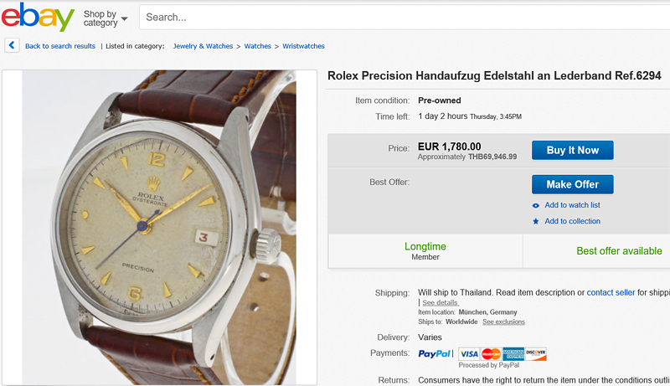670x386 pixels.
Task: Click the Discover card icon
Action: click(536, 353)
